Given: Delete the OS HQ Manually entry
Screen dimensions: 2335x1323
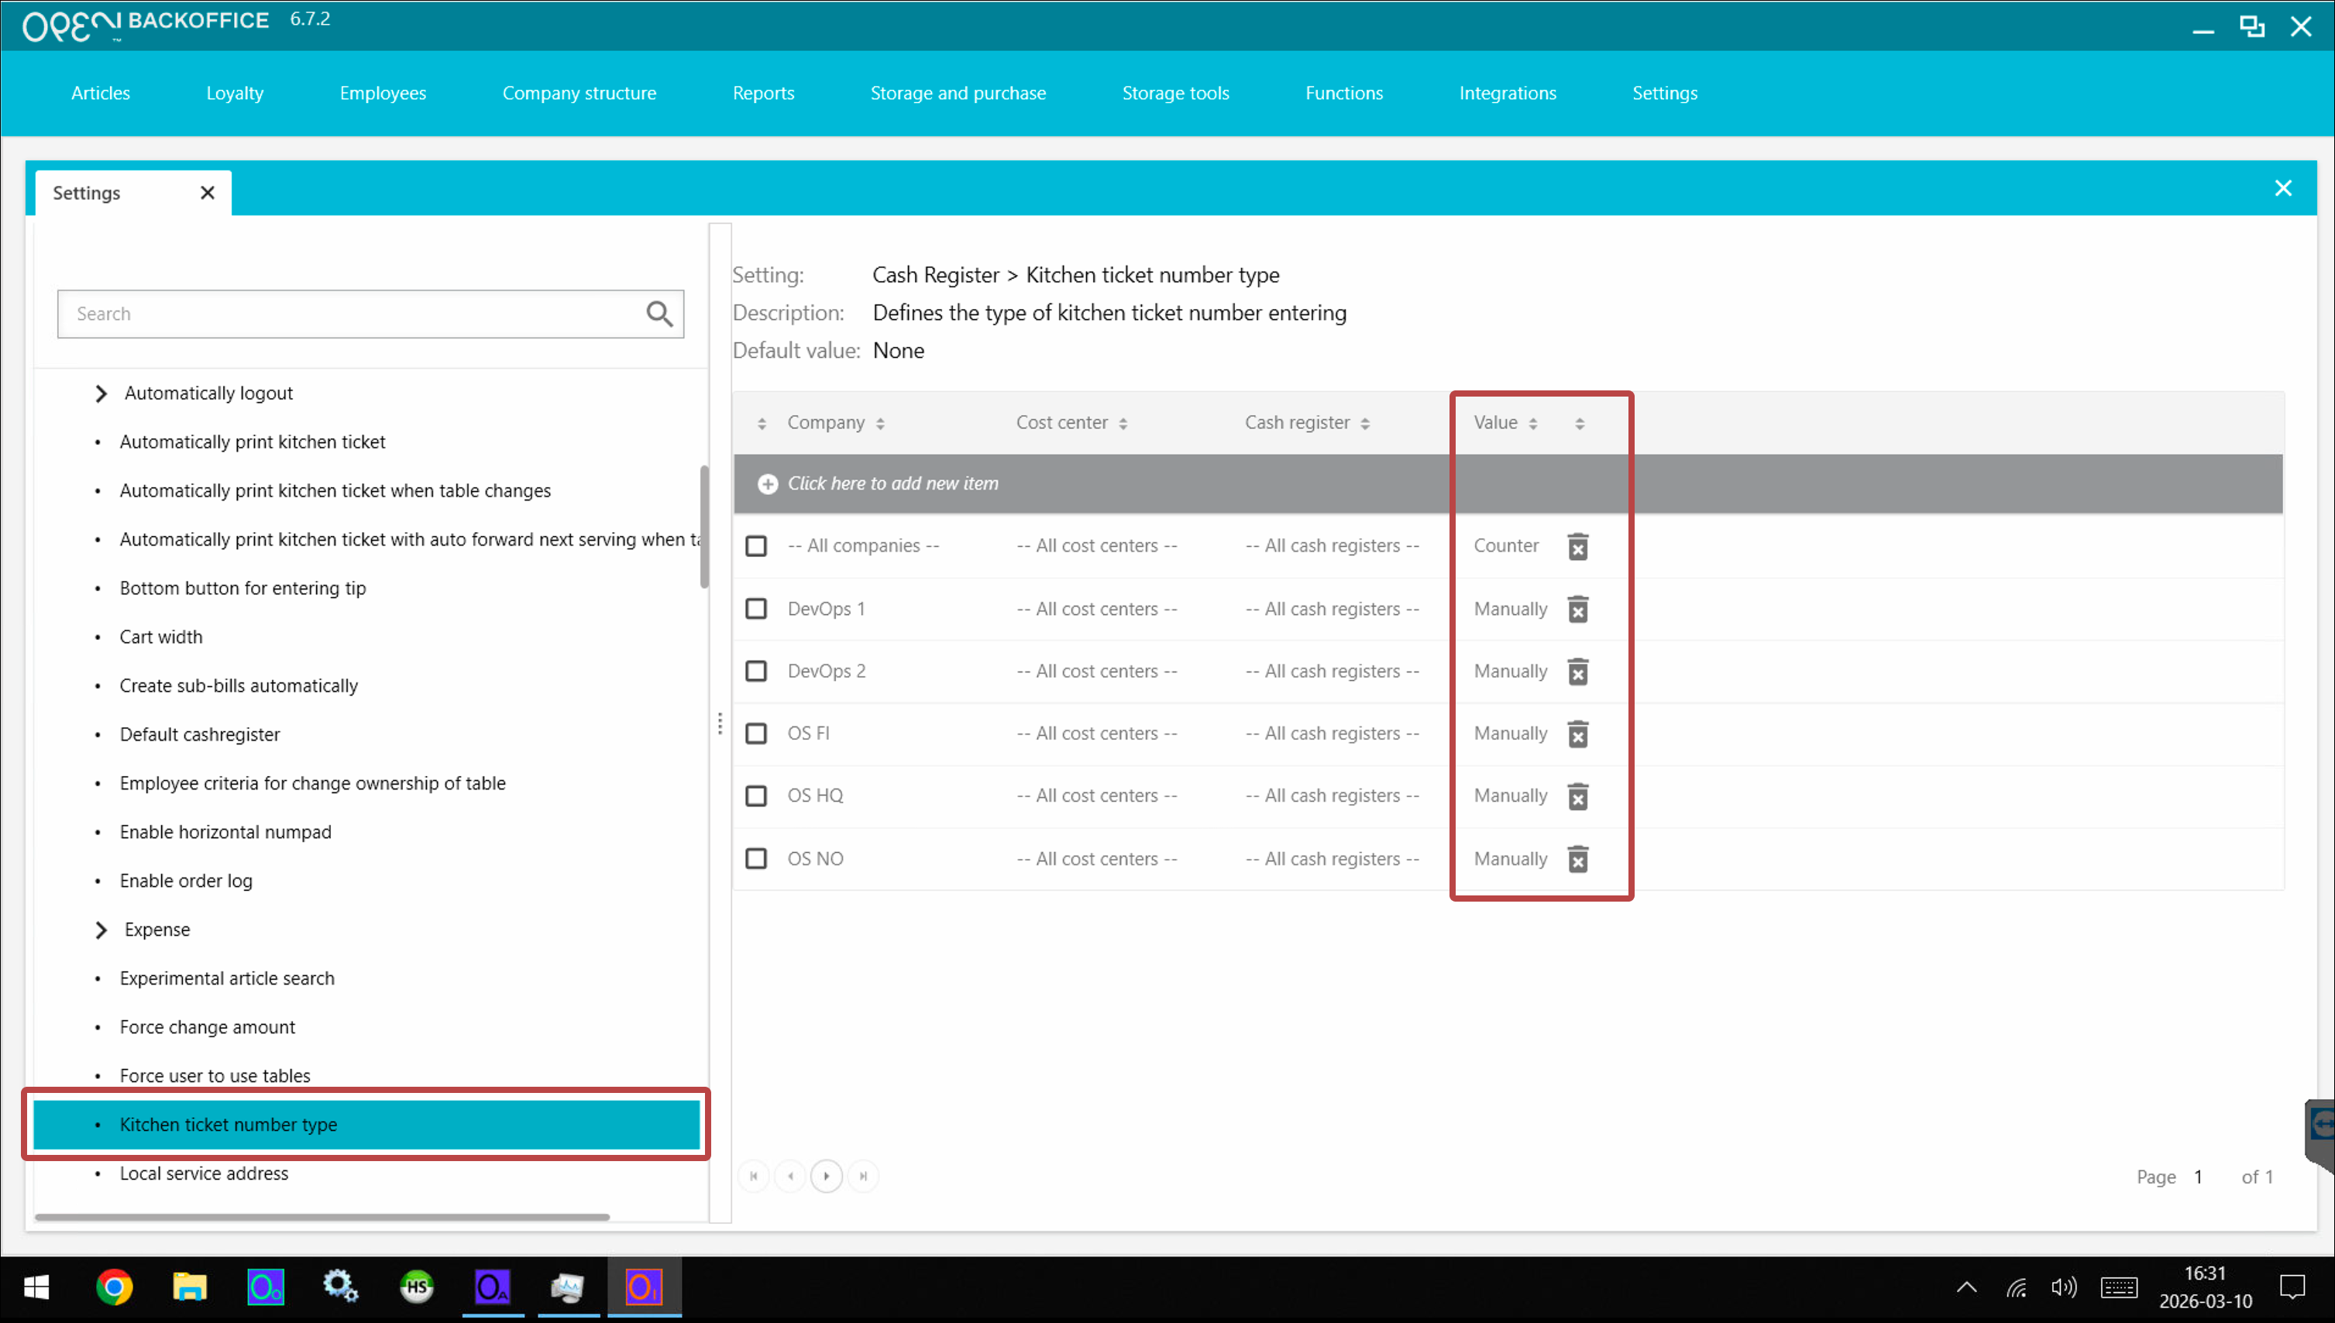Looking at the screenshot, I should click(x=1577, y=796).
